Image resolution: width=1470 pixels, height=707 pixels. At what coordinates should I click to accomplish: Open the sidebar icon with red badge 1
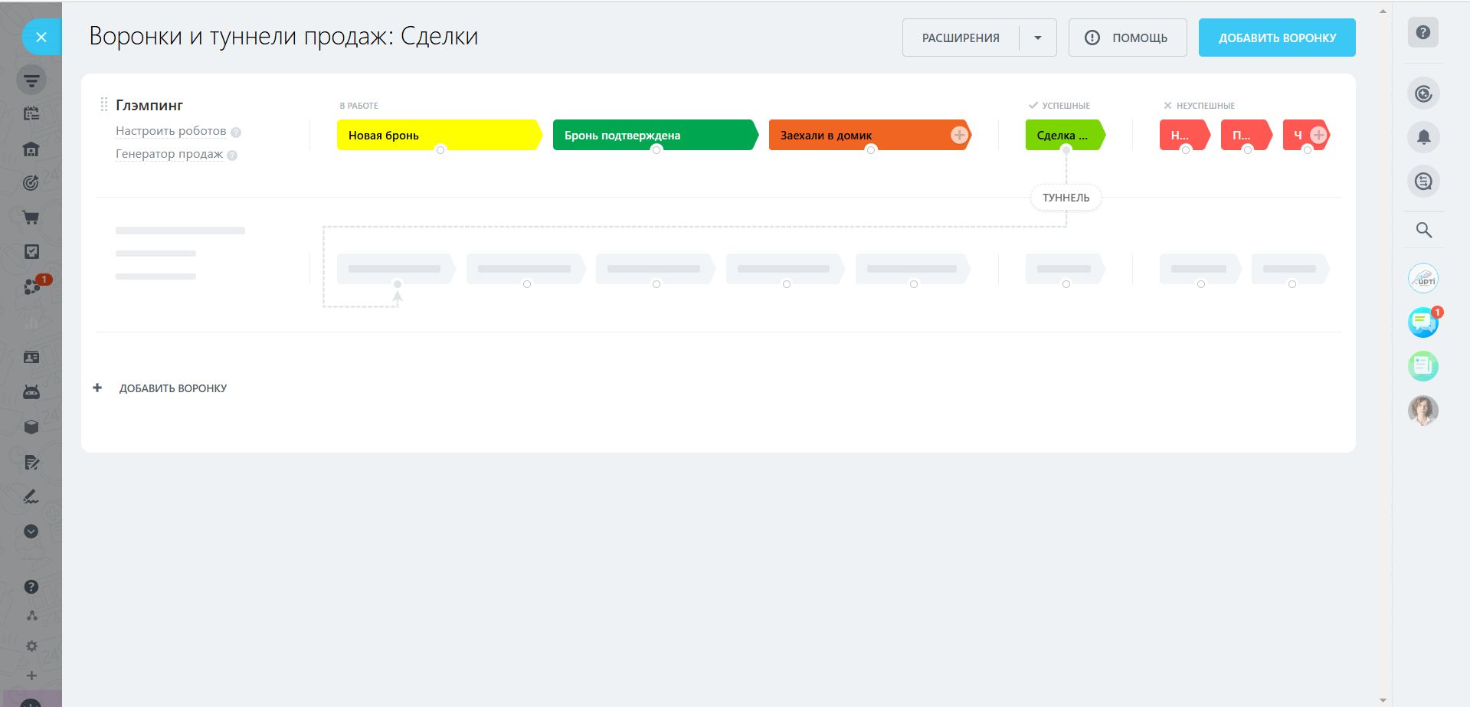click(33, 286)
